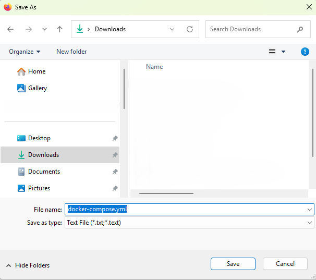Open the blue Help icon

click(x=305, y=52)
